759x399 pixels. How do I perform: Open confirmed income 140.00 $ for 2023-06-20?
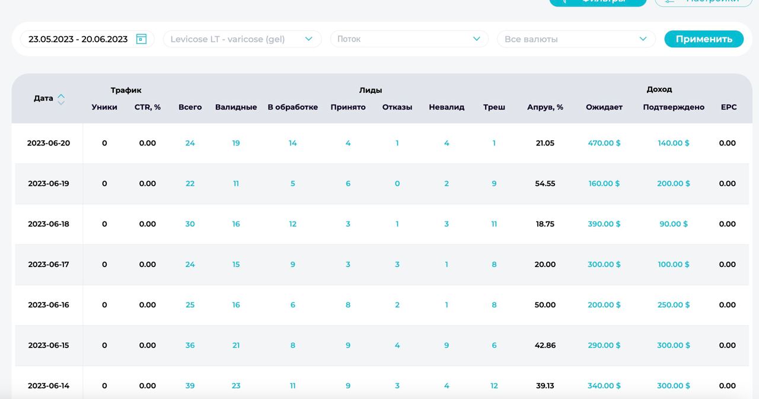[x=674, y=143]
